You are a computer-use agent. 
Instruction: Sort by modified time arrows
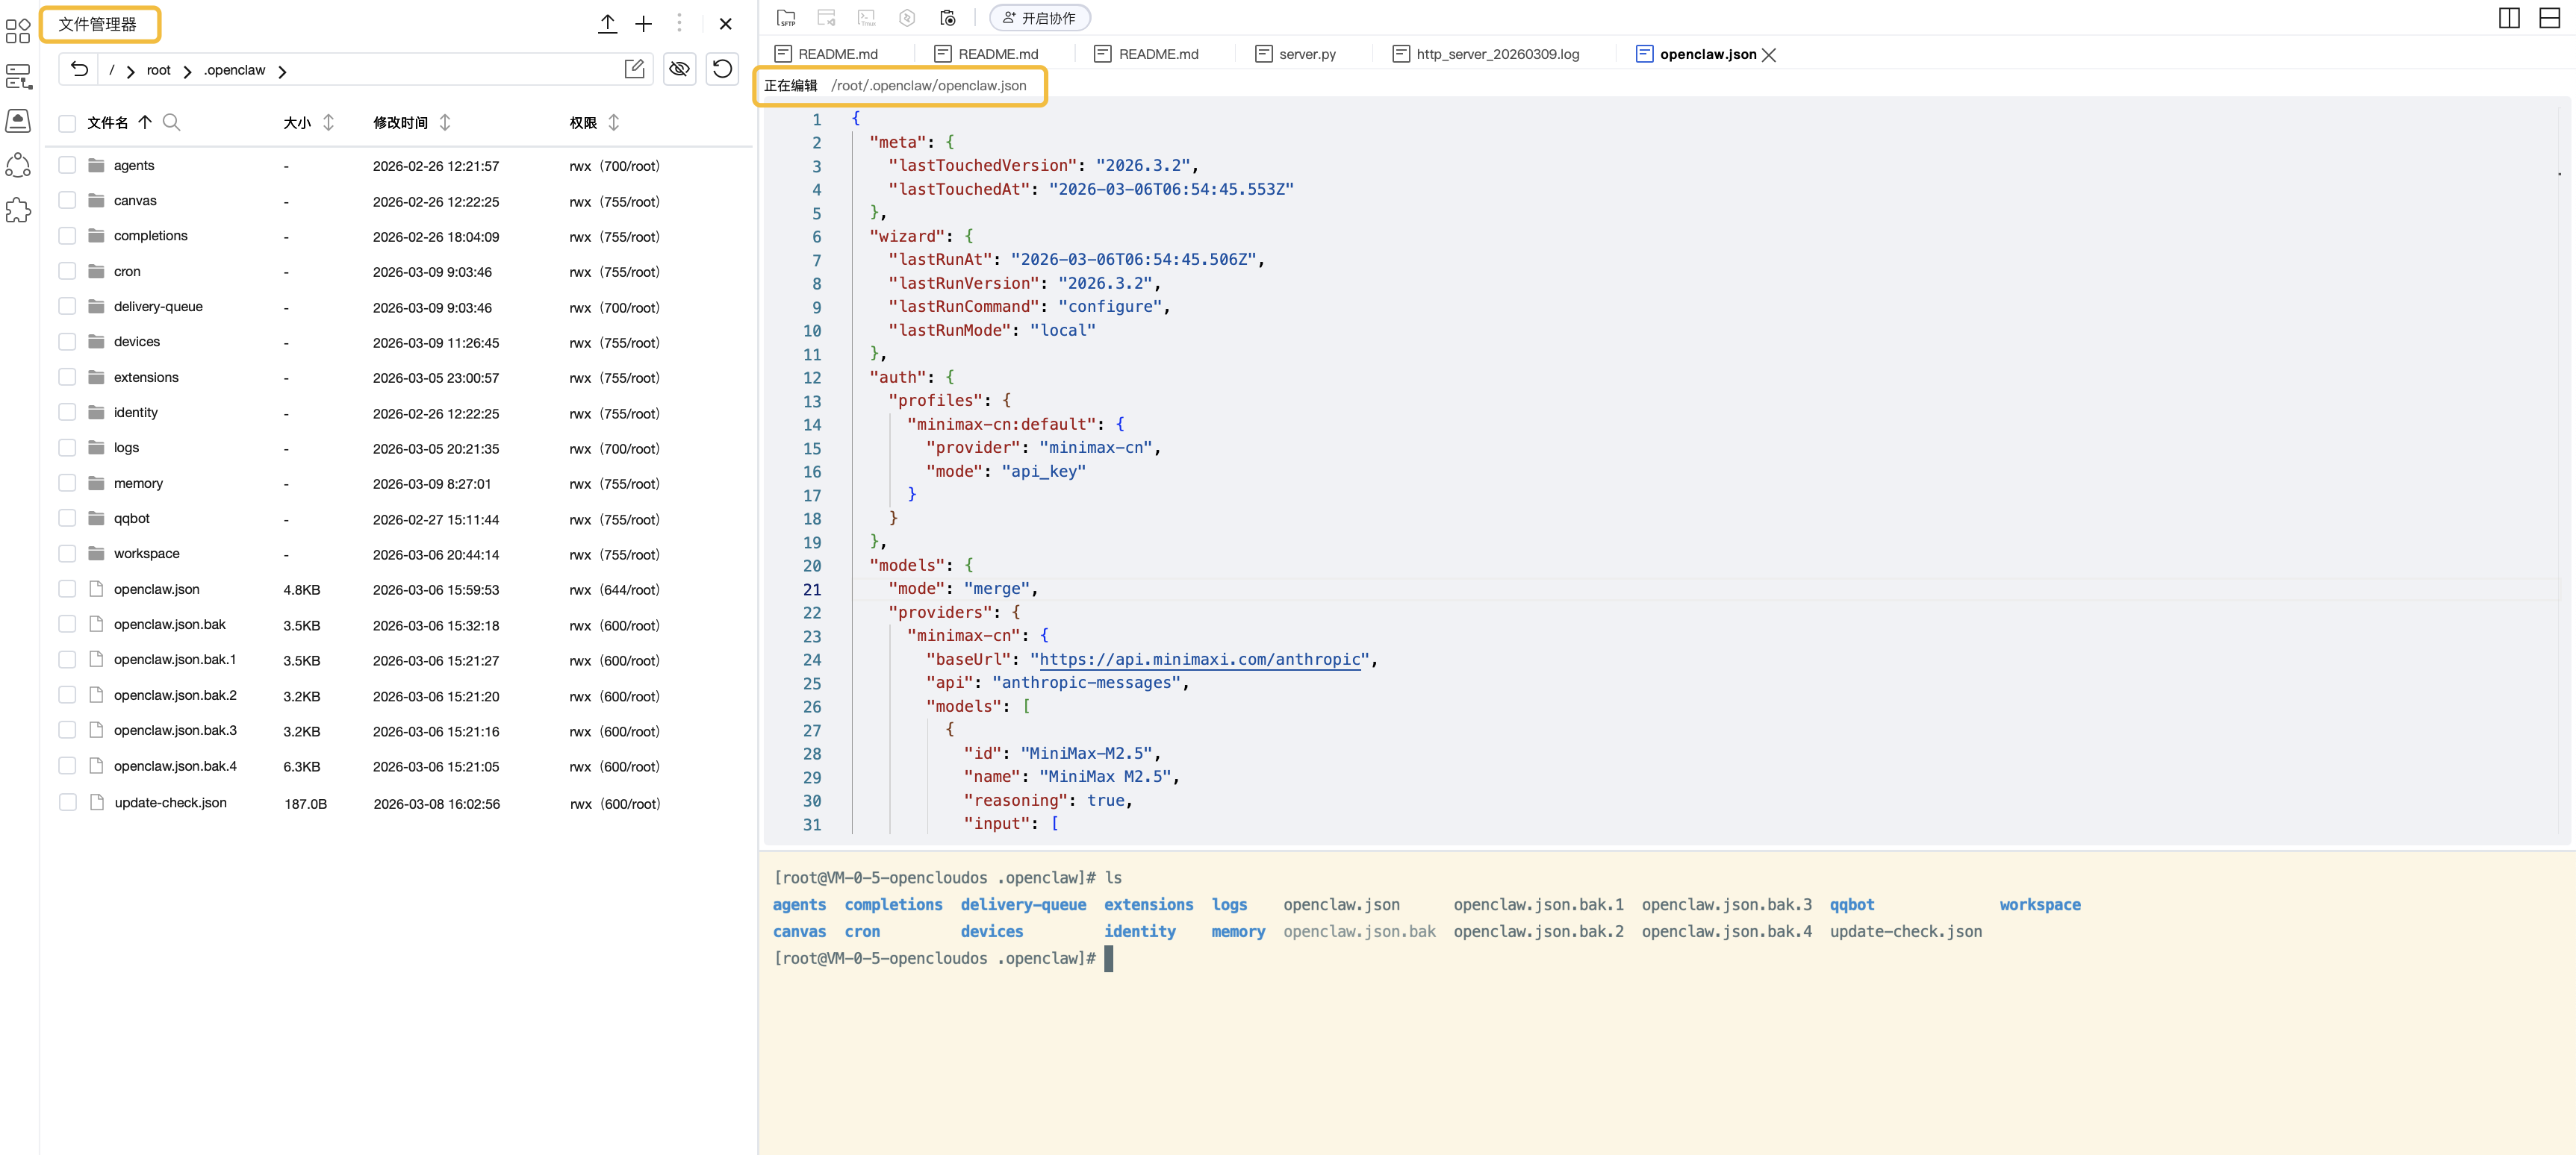(445, 122)
